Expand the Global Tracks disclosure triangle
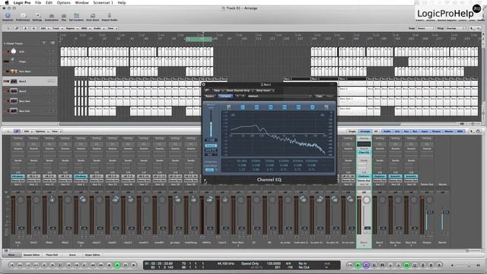The width and height of the screenshot is (487, 274). click(x=5, y=43)
